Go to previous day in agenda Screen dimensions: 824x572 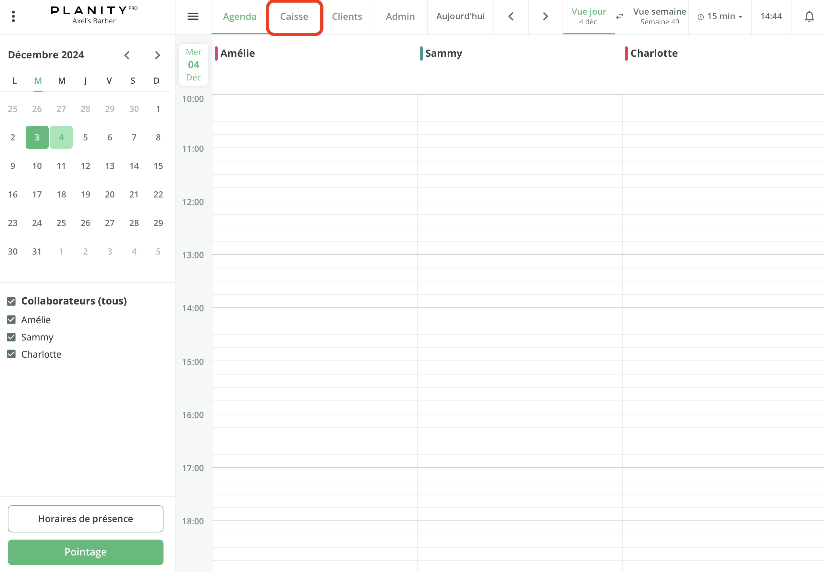point(511,17)
